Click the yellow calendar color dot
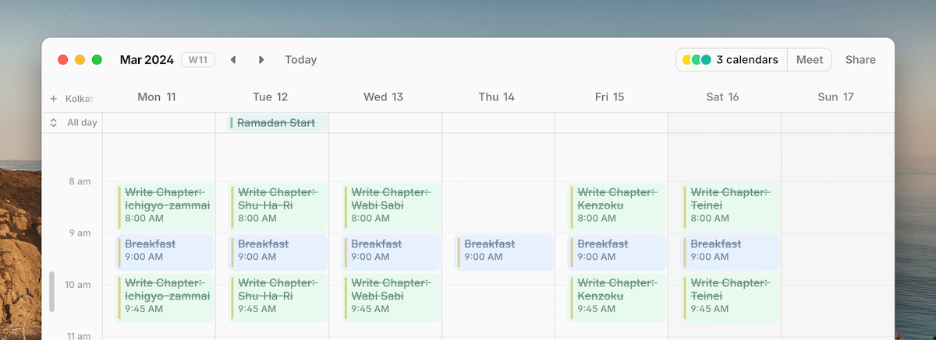This screenshot has width=936, height=340. pyautogui.click(x=687, y=60)
